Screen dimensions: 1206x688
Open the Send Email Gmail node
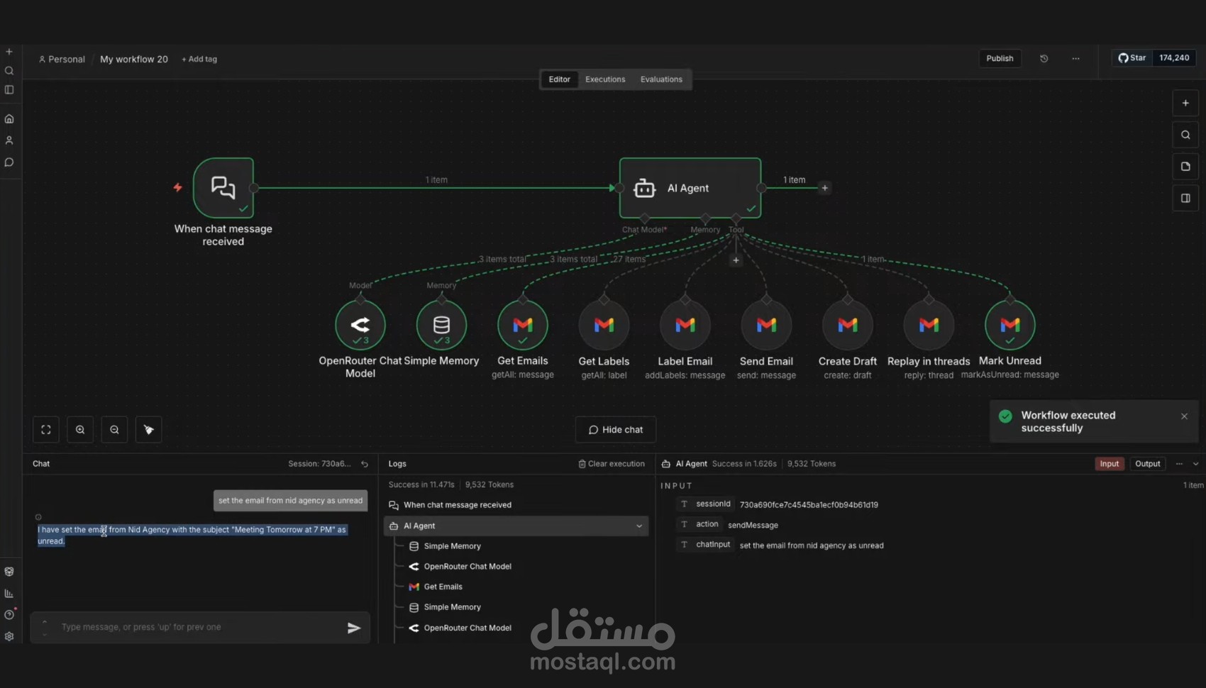click(766, 325)
